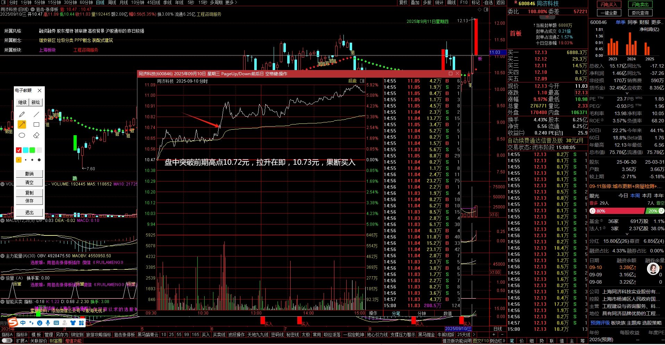Collapse the VOL indicator panel arrow
This screenshot has width=665, height=345.
(x=2, y=184)
